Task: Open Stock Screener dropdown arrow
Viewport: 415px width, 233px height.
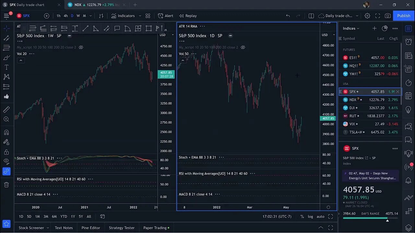Action: [48, 228]
